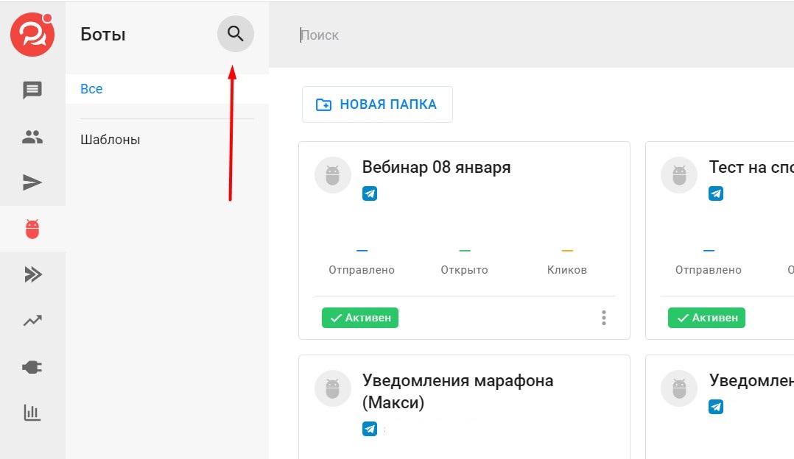This screenshot has width=794, height=459.
Task: Open the plug integrations icon
Action: click(x=32, y=367)
